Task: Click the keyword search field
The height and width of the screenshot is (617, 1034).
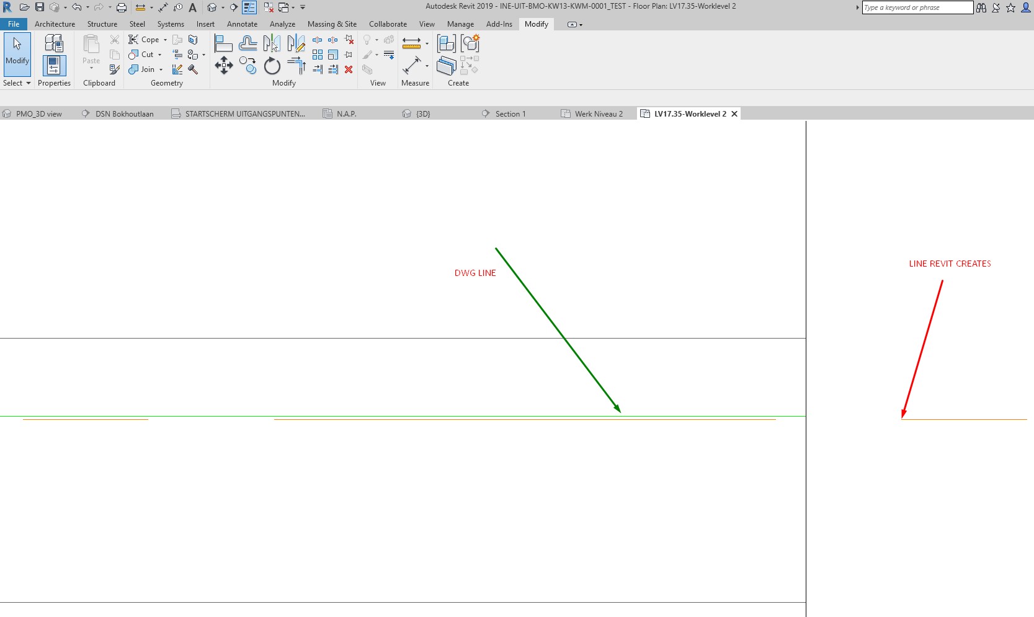Action: pyautogui.click(x=917, y=7)
